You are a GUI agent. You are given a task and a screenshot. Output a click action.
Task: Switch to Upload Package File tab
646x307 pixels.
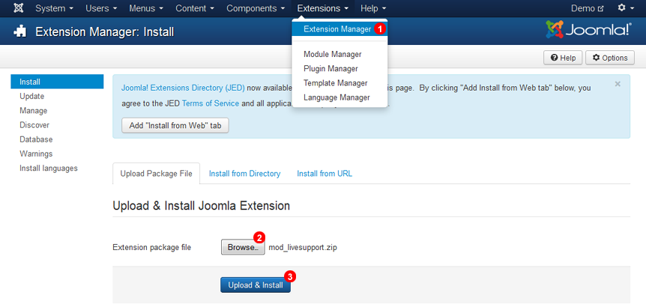pos(156,174)
